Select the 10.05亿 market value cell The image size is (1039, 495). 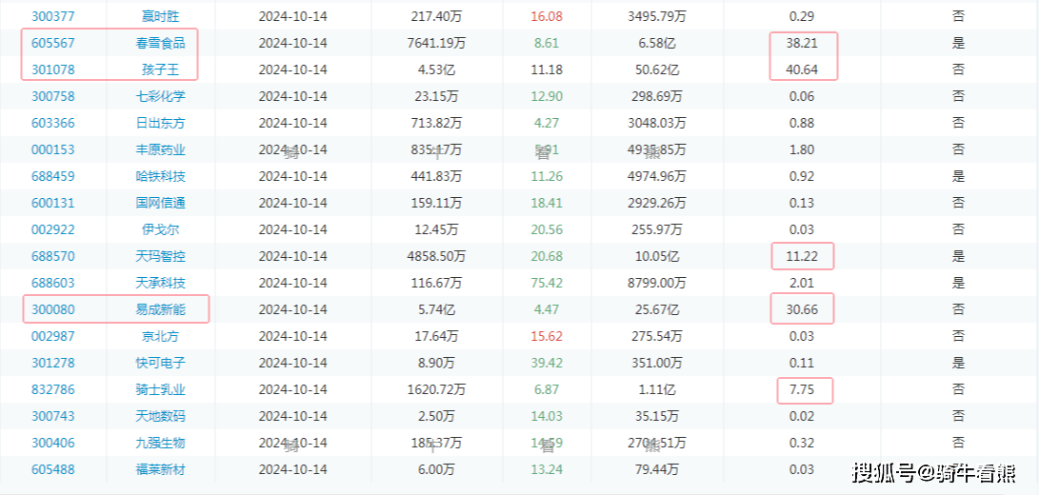657,256
